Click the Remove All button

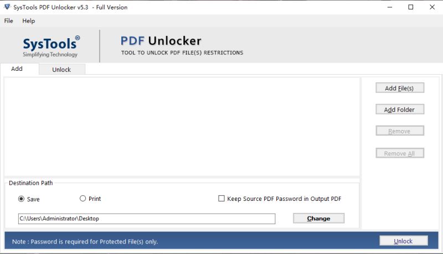(x=399, y=153)
